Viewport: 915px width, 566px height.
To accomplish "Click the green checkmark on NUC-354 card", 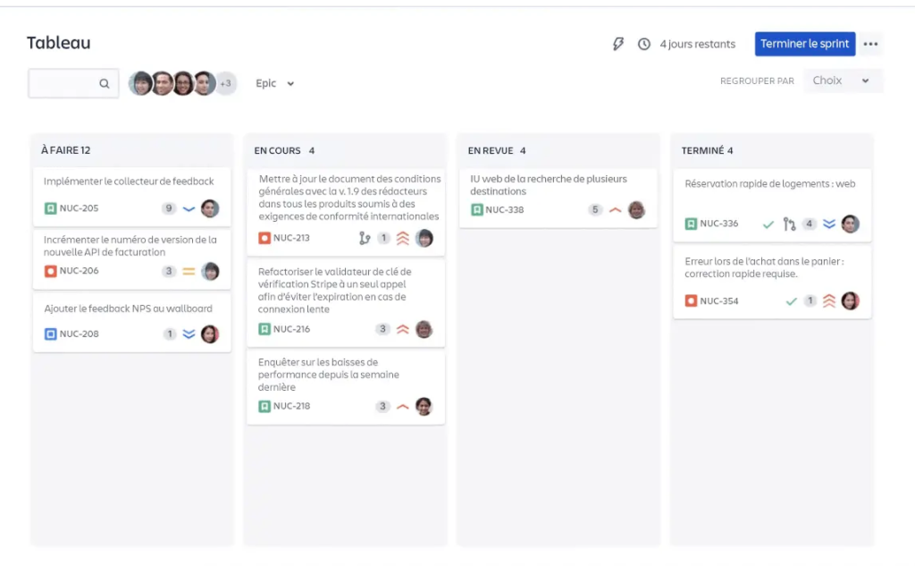I will click(790, 301).
